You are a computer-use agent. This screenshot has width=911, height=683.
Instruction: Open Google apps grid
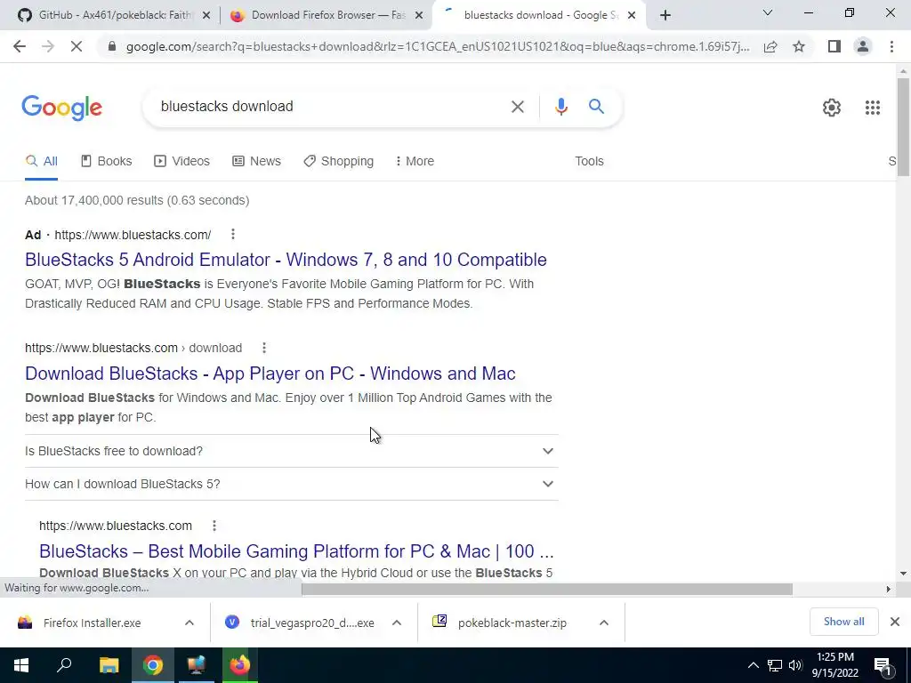point(872,108)
